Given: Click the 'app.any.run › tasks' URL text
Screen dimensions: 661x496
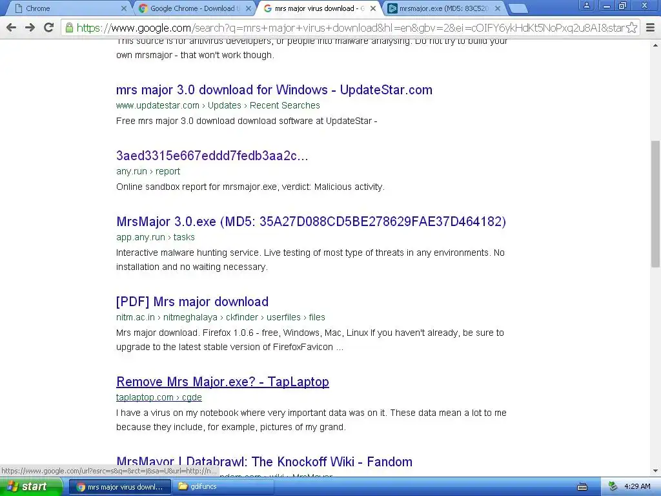Looking at the screenshot, I should click(x=156, y=237).
